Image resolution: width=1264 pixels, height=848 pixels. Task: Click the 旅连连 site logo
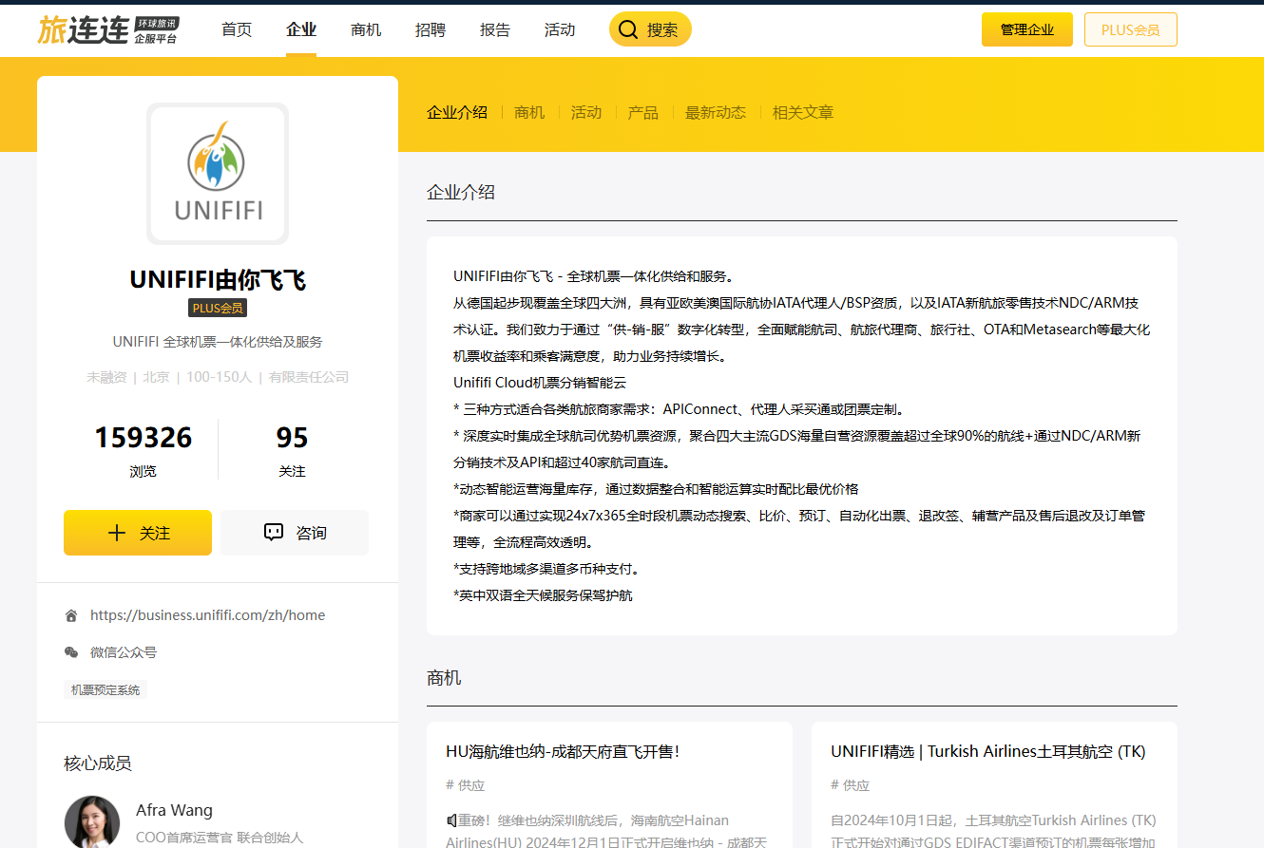coord(108,29)
